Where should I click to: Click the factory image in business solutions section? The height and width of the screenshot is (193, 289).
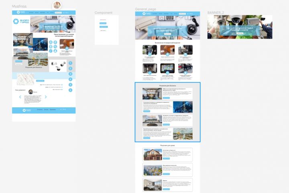[x=183, y=107]
